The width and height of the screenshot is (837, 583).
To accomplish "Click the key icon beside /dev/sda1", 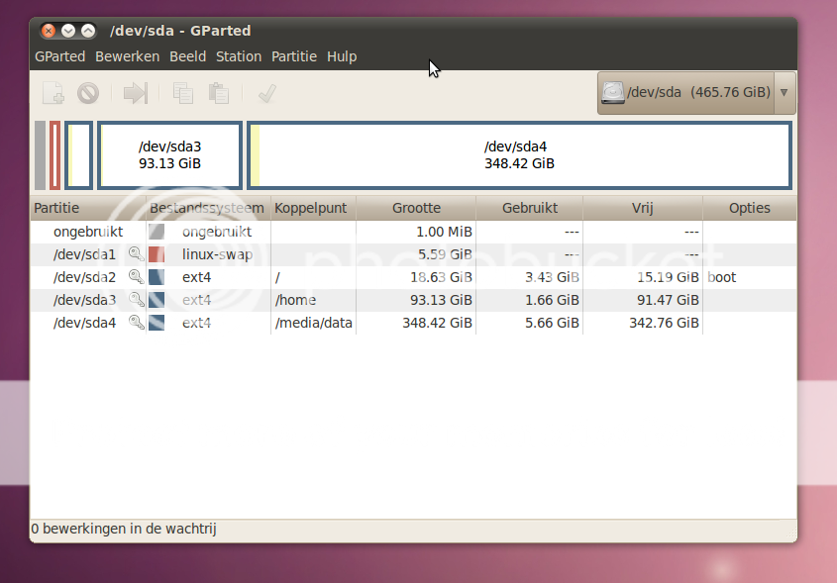I will [x=136, y=254].
